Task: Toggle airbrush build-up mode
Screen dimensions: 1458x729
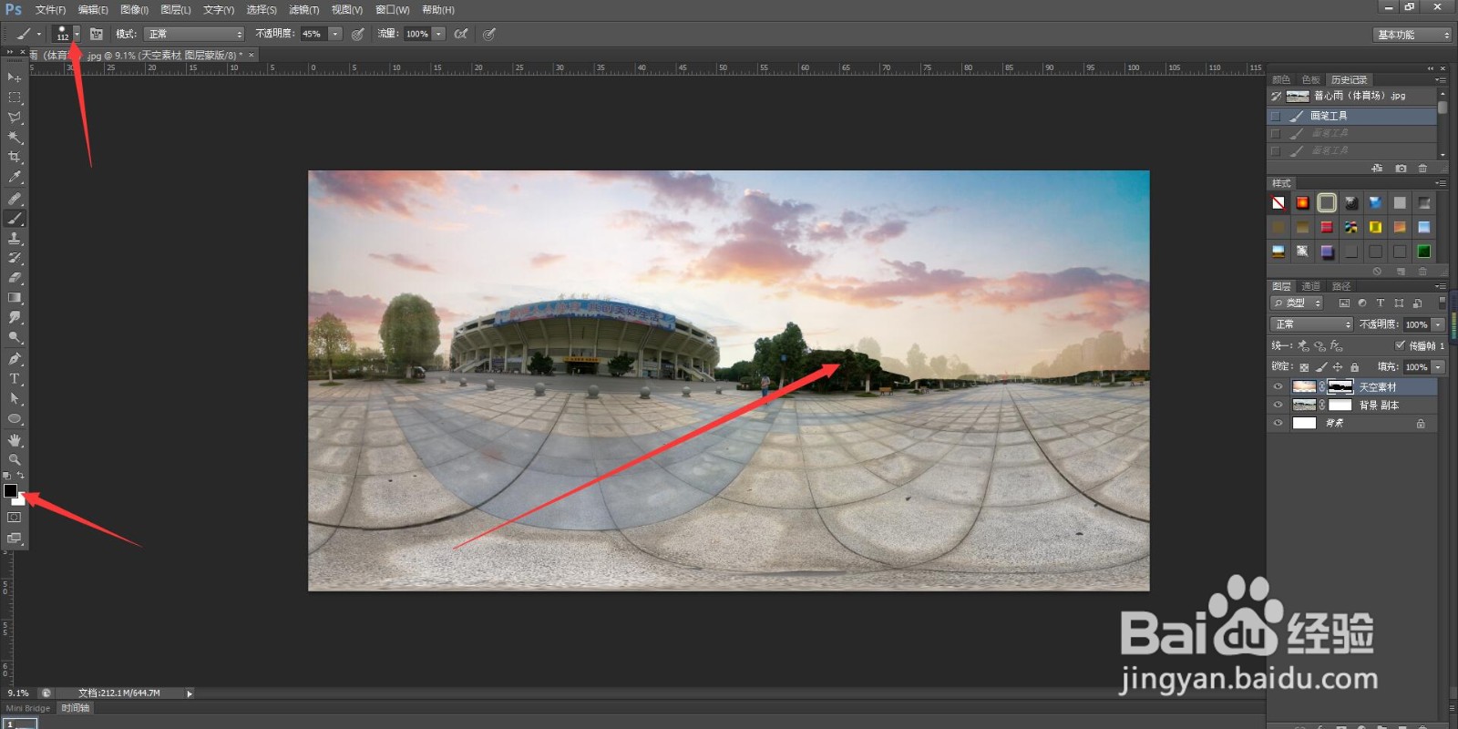Action: pyautogui.click(x=461, y=34)
